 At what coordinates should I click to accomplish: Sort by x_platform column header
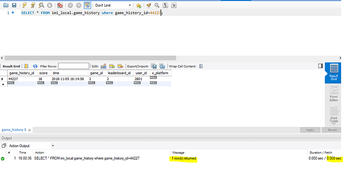[160, 73]
